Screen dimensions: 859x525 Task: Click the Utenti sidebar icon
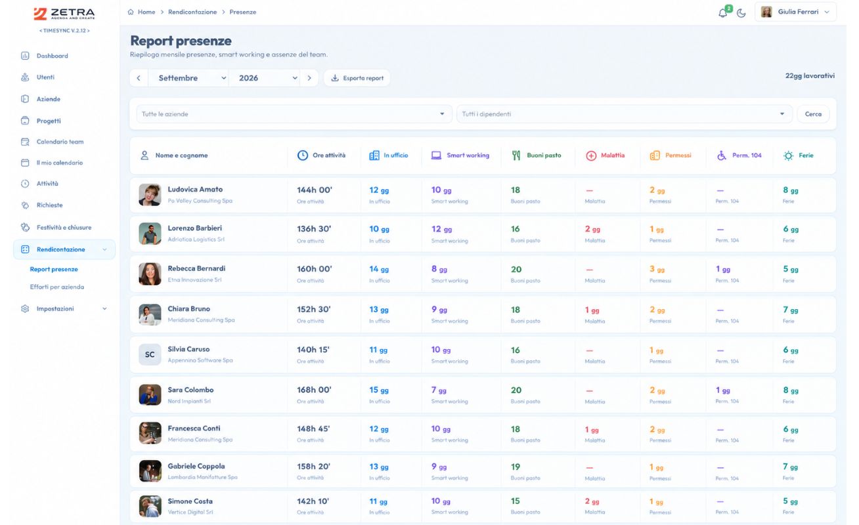25,77
